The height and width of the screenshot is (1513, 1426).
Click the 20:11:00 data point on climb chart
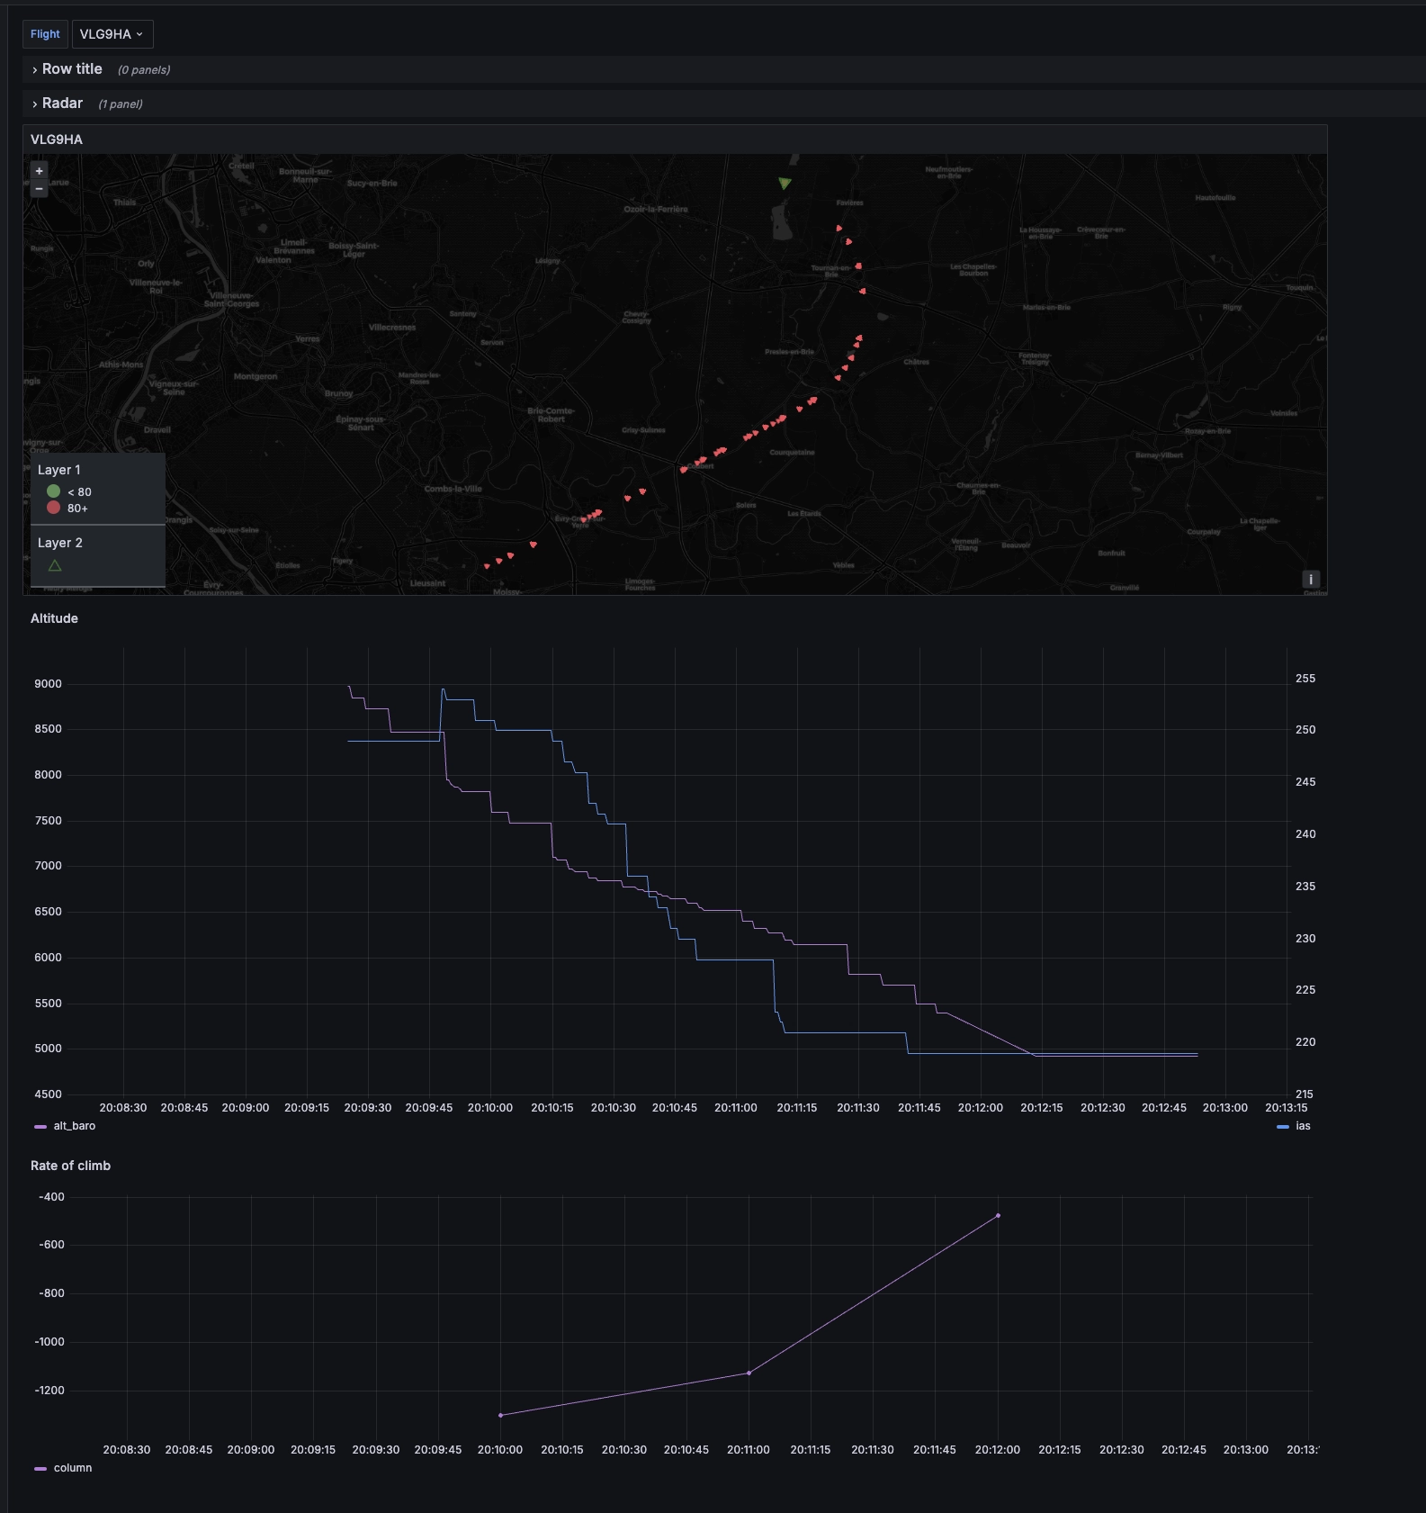749,1373
